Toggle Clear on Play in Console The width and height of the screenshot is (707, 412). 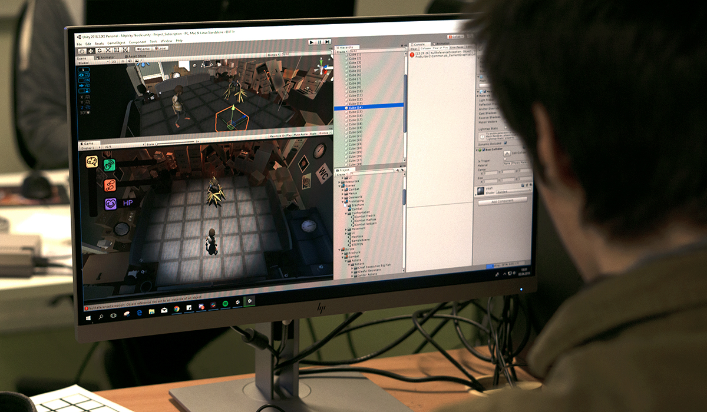pyautogui.click(x=440, y=48)
